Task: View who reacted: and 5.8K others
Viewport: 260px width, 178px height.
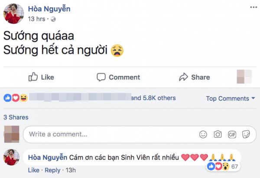Action: pos(153,98)
